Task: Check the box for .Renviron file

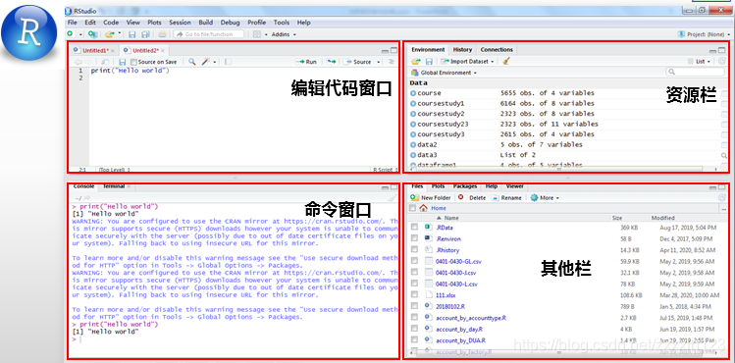Action: 414,238
